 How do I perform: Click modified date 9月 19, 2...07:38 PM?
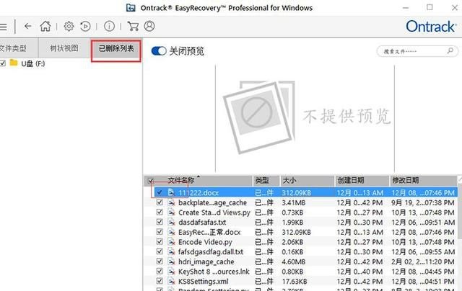pyautogui.click(x=423, y=202)
